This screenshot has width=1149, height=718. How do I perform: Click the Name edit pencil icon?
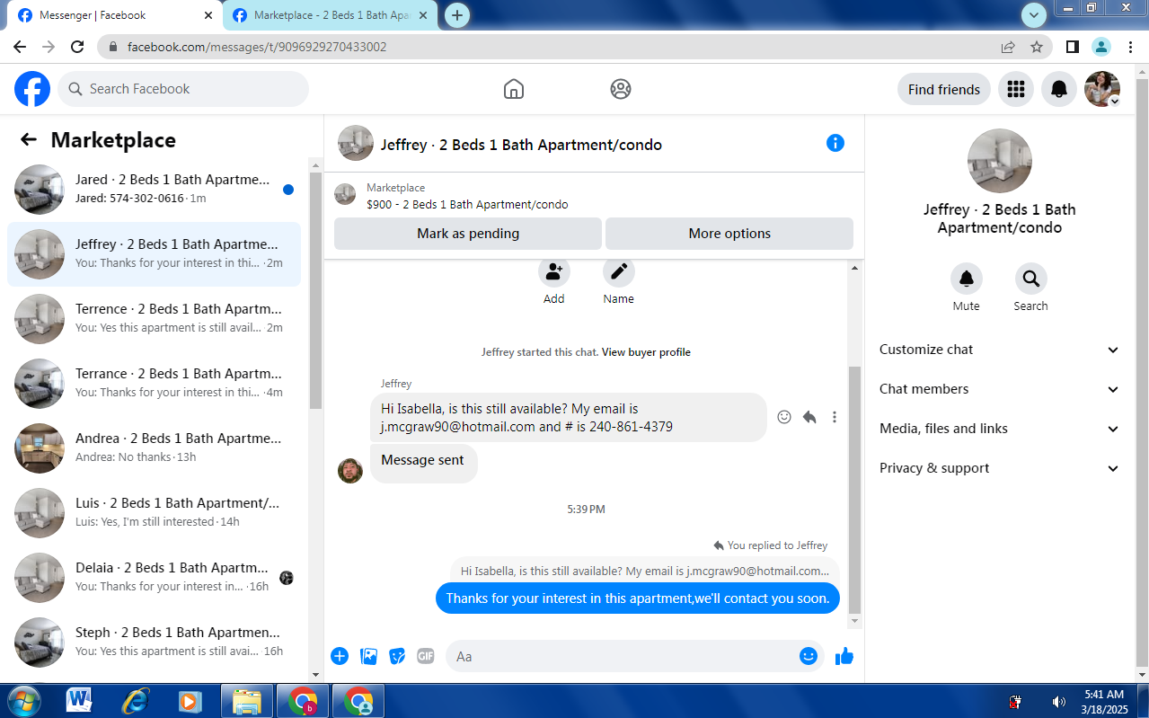point(619,270)
